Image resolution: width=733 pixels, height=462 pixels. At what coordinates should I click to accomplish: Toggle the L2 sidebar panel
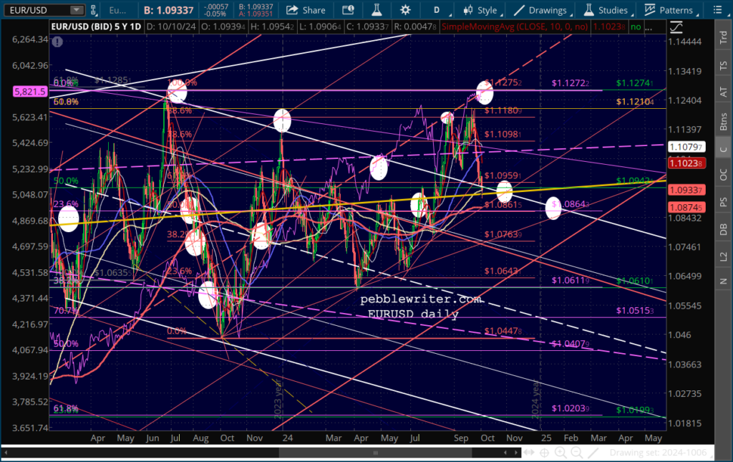tap(723, 256)
